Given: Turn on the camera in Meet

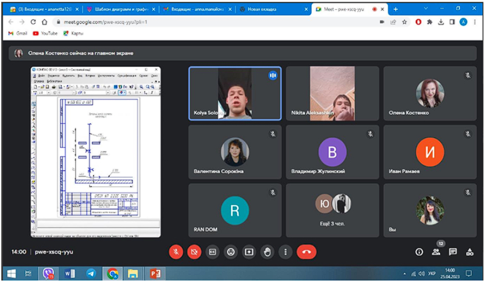Looking at the screenshot, I should (194, 251).
